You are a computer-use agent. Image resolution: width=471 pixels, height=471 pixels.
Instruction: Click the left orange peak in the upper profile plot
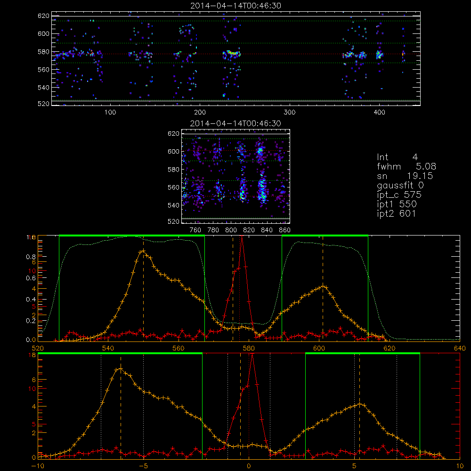(143, 251)
